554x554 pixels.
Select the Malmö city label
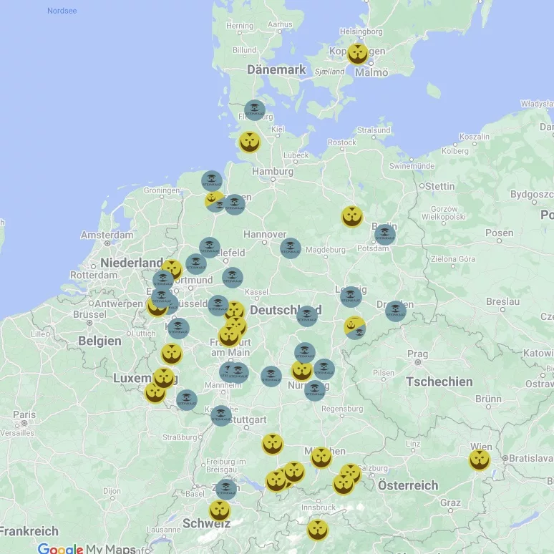371,72
